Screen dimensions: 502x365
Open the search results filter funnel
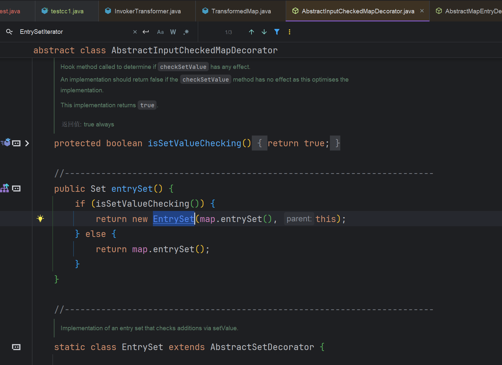tap(277, 32)
